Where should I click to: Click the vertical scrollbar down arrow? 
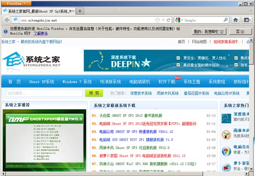pos(251,169)
